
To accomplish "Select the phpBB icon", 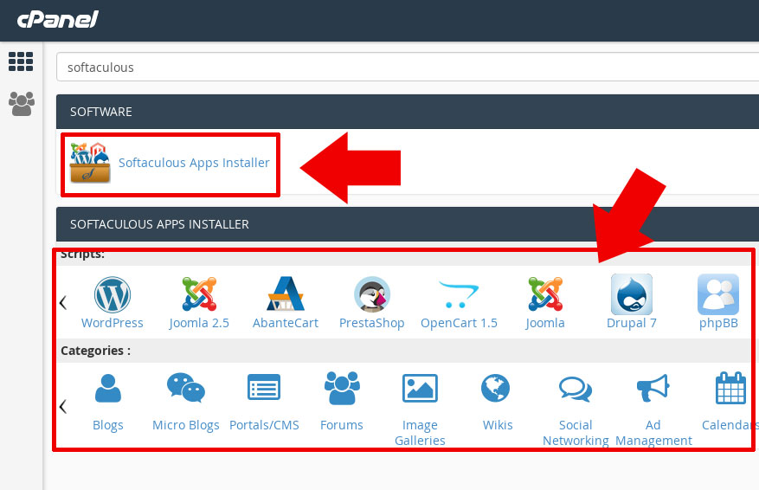I will point(718,294).
